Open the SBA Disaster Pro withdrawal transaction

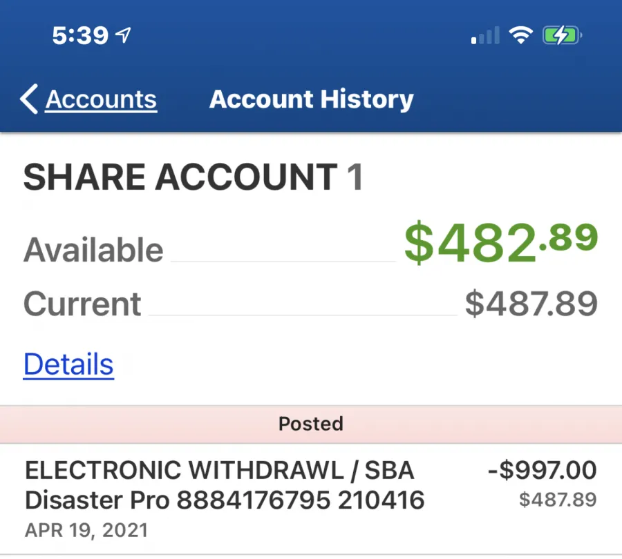click(311, 499)
